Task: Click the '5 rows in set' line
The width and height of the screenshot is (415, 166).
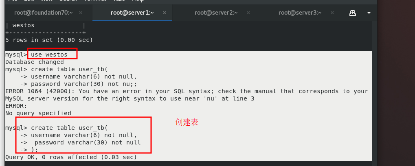Action: [x=49, y=40]
